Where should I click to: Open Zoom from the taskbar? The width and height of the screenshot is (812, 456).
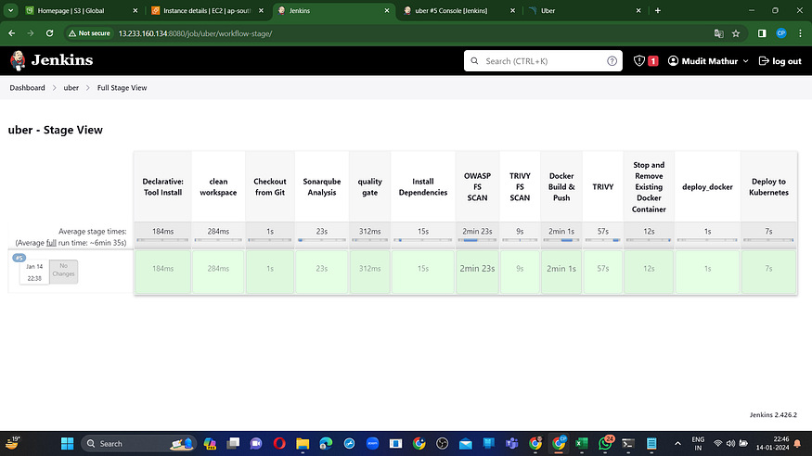pyautogui.click(x=372, y=444)
